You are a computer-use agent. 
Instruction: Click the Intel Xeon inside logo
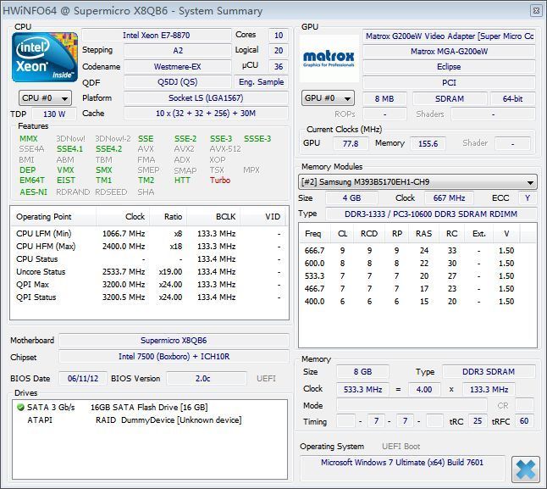(45, 58)
